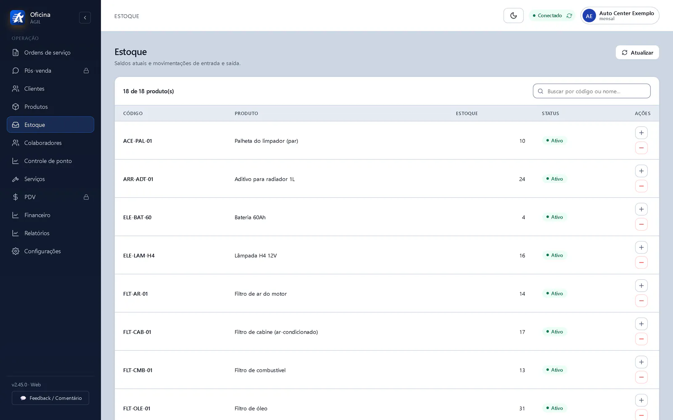This screenshot has width=673, height=420.
Task: Add stock for Filtro de combustível
Action: click(x=641, y=362)
